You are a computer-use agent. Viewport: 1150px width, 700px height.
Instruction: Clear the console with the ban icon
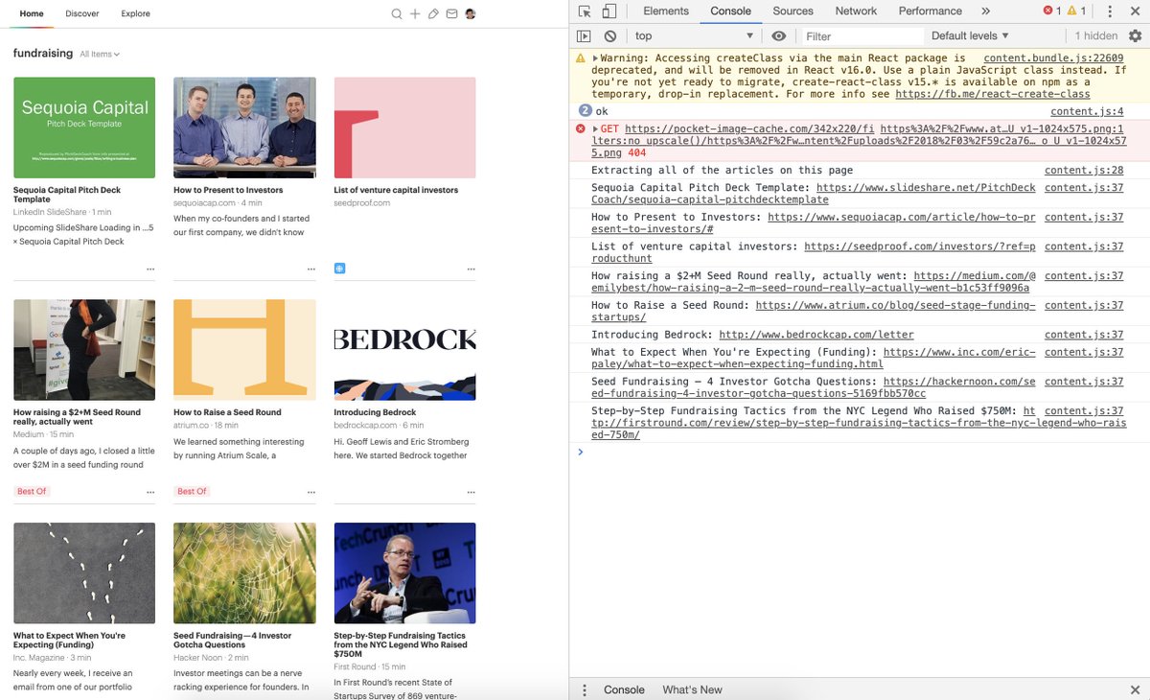(x=610, y=36)
